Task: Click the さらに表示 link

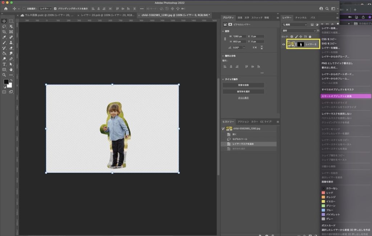Action: coord(243,98)
